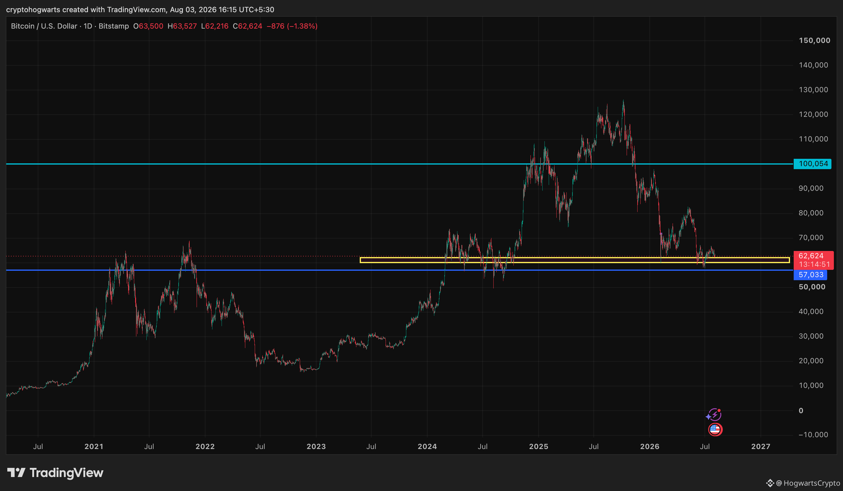The image size is (843, 491).
Task: Click the 2024 time axis label
Action: coord(427,447)
